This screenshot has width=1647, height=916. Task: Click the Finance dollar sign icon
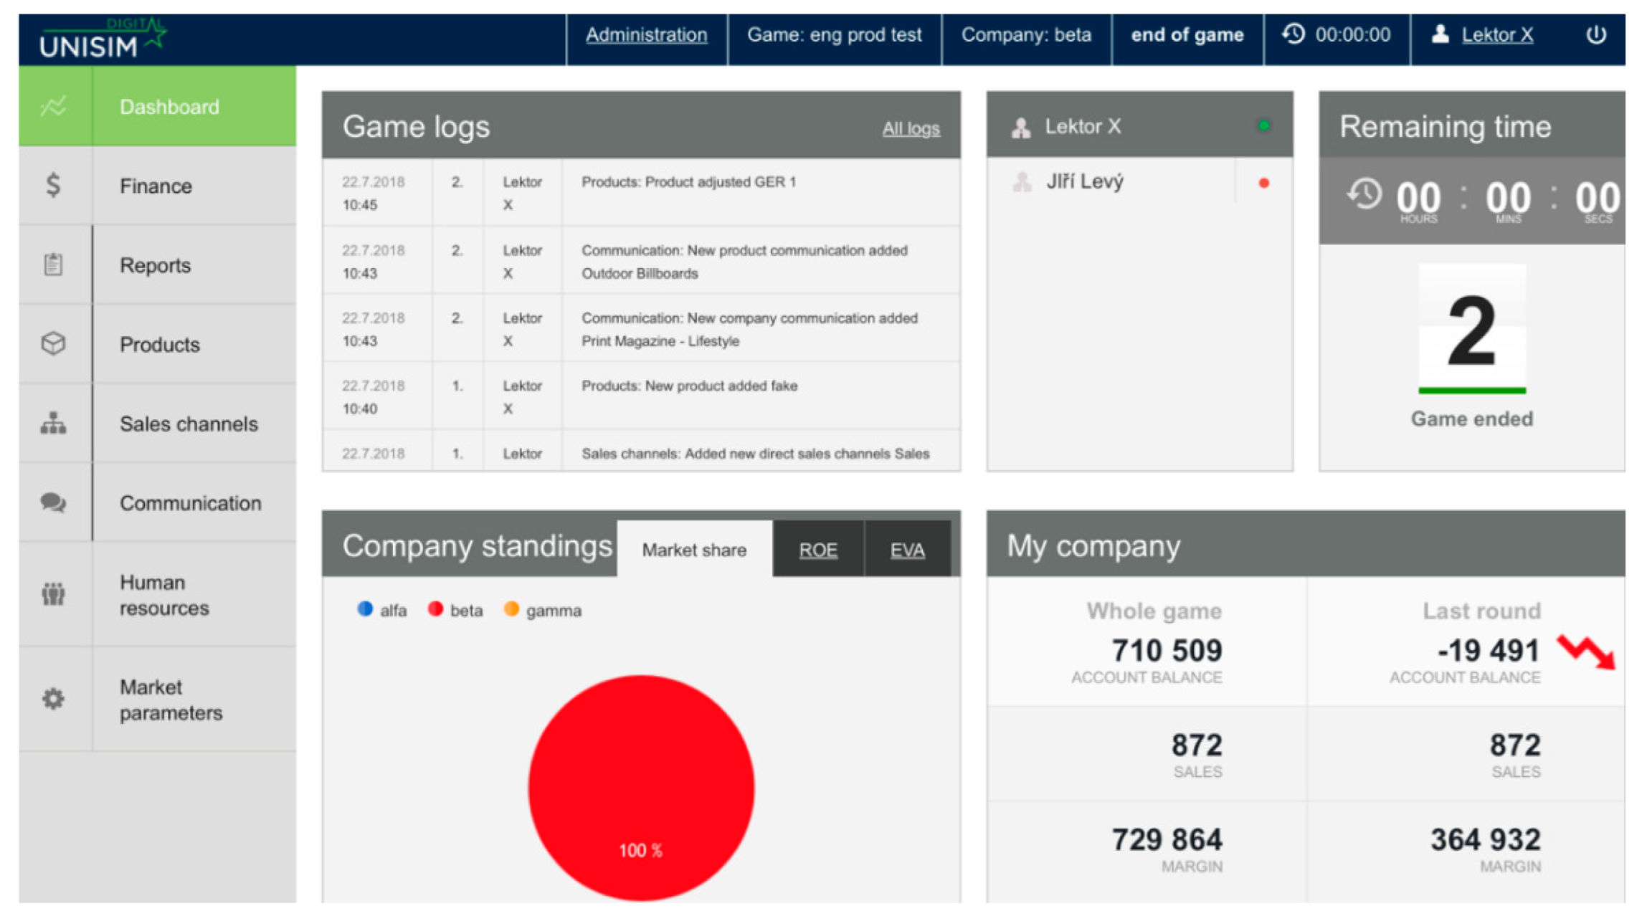pyautogui.click(x=53, y=186)
